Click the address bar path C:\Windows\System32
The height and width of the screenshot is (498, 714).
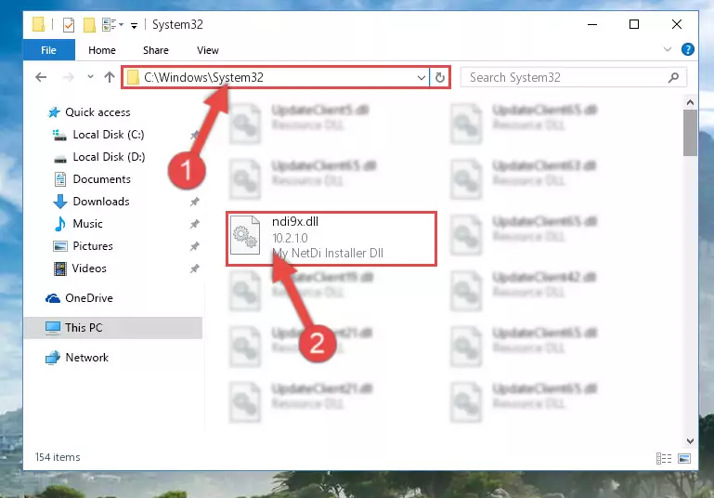point(203,77)
